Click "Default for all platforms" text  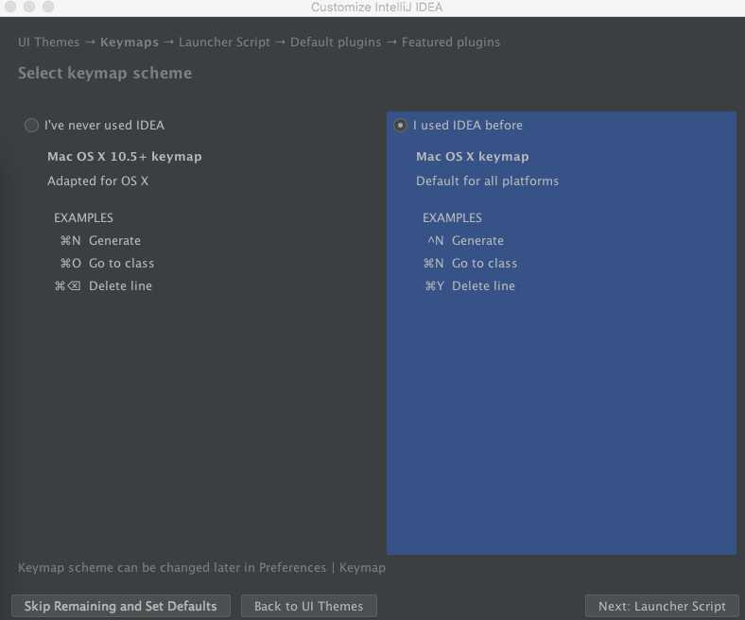point(488,181)
